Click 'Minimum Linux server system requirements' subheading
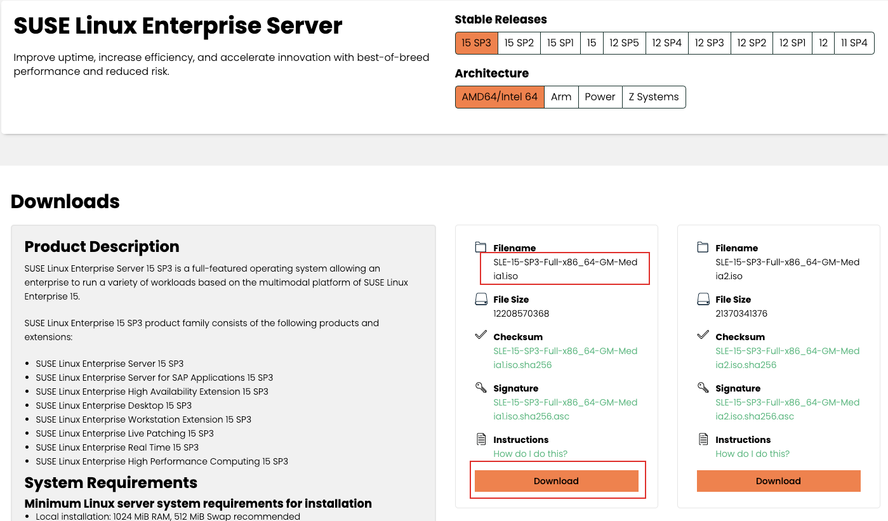Viewport: 888px width, 521px height. 198,504
